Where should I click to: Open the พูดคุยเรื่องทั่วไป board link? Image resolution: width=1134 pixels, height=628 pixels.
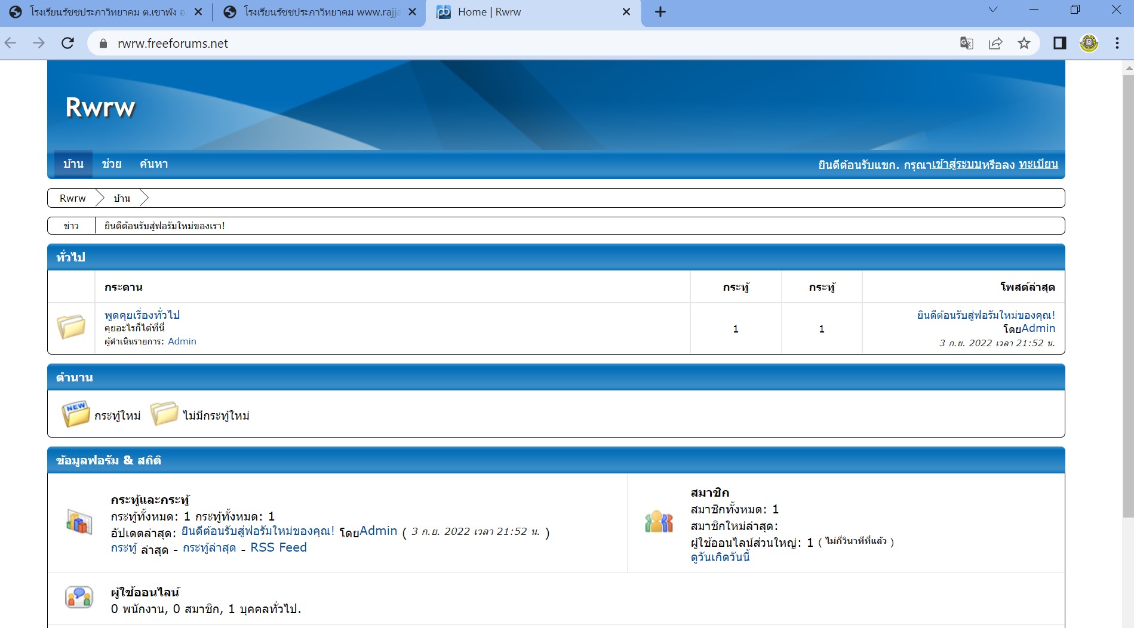(x=142, y=315)
